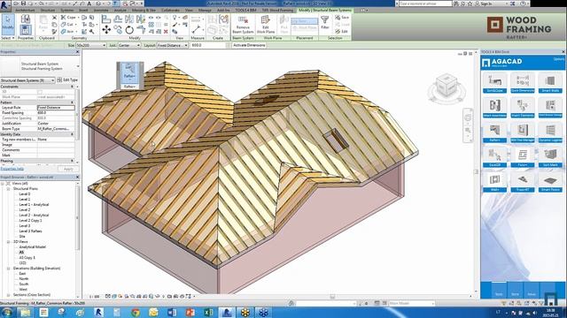Click the Save selection icon

pos(342,18)
